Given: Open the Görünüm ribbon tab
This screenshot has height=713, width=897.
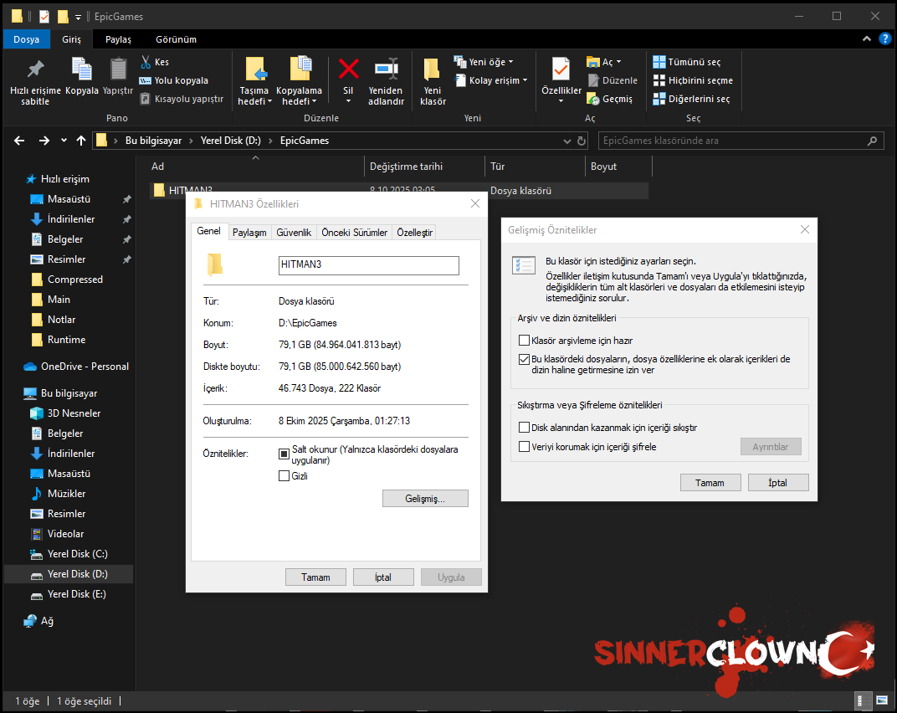Looking at the screenshot, I should 176,39.
